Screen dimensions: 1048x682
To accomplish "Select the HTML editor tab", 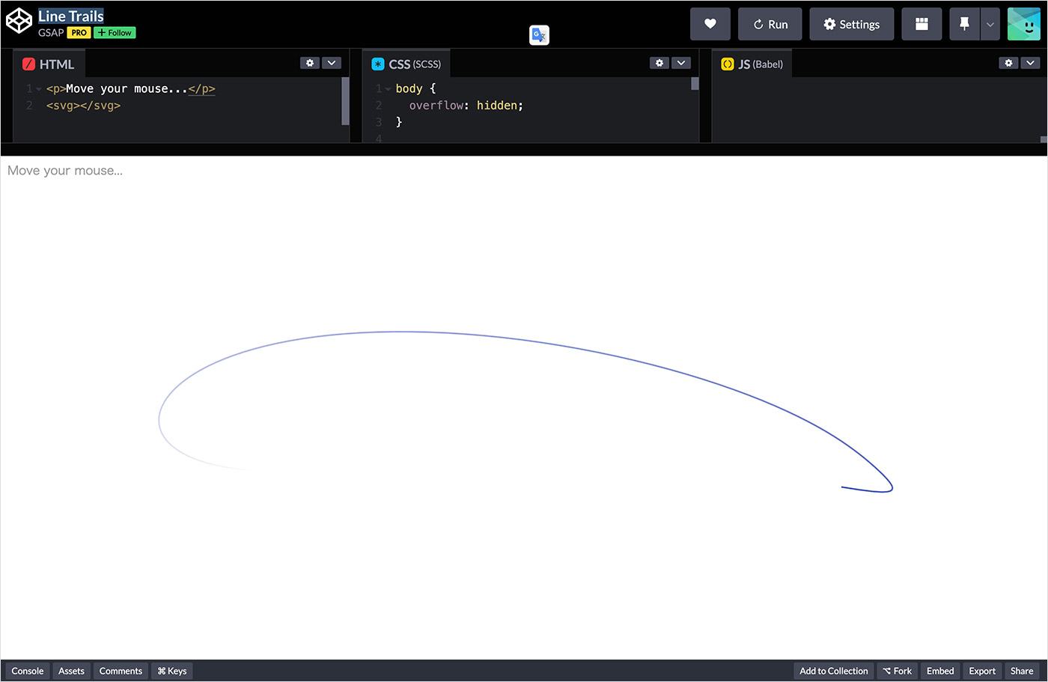I will [49, 64].
